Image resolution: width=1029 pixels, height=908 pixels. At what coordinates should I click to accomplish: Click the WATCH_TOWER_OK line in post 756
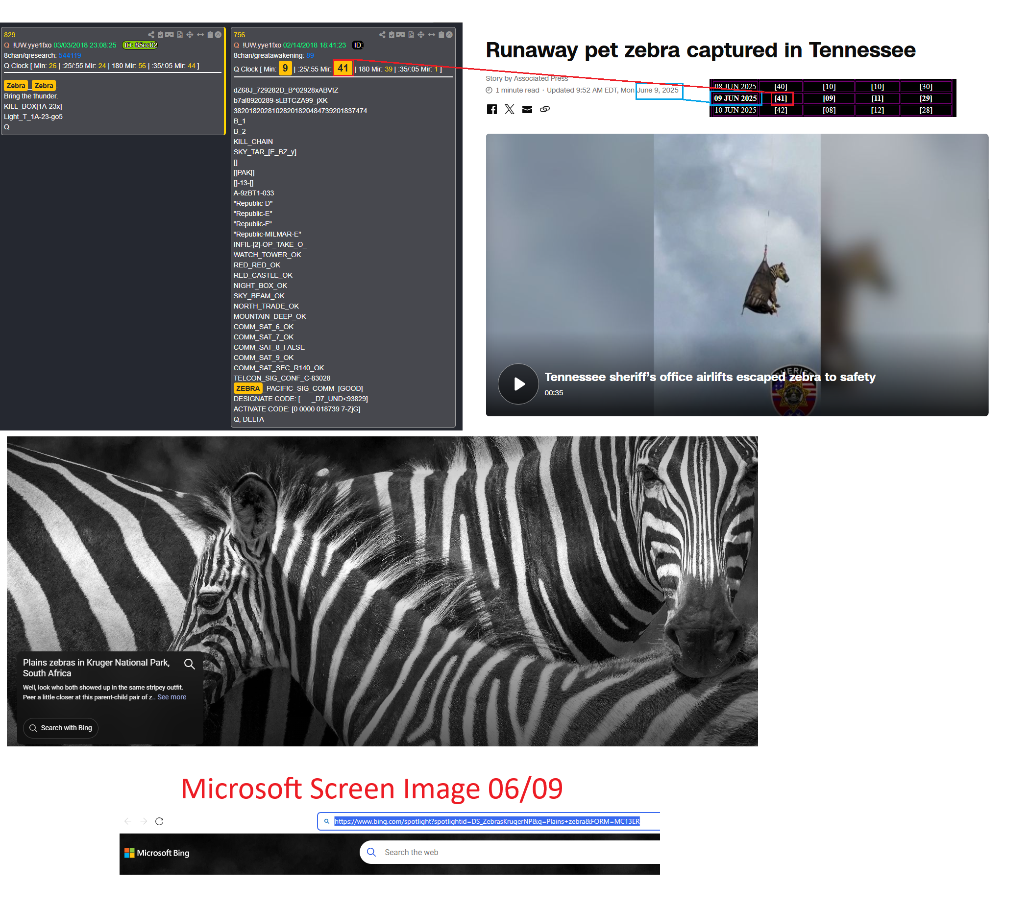[x=268, y=255]
